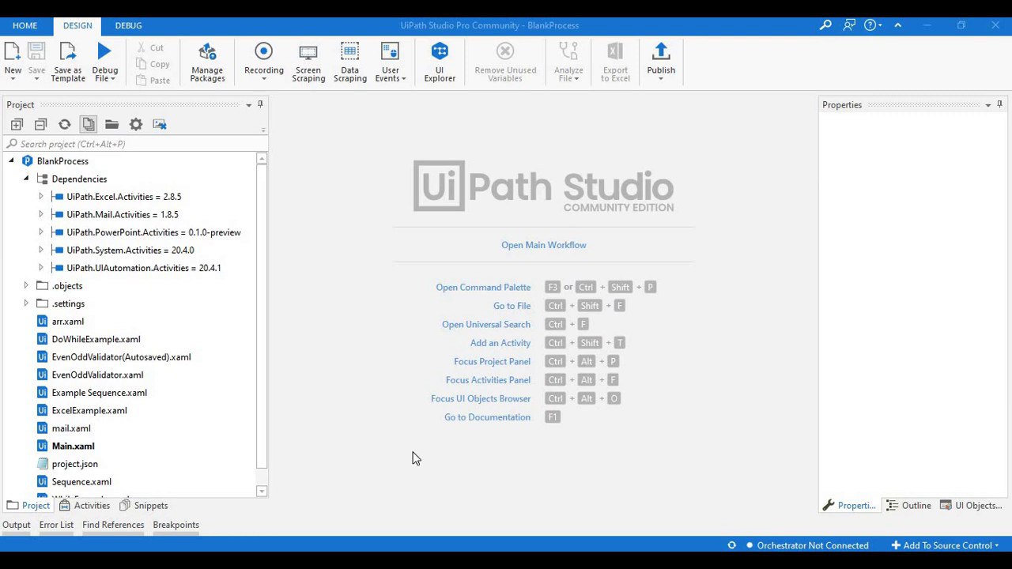Open Add To Source Control menu
The height and width of the screenshot is (569, 1012).
tap(946, 545)
